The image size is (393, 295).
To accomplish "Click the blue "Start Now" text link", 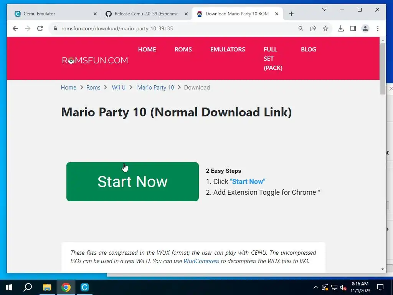I will click(248, 182).
